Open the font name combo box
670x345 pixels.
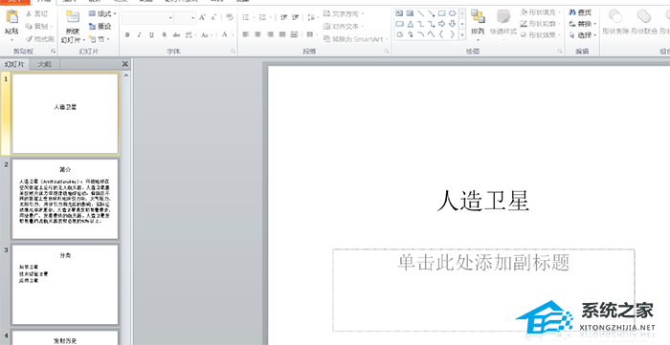point(147,18)
